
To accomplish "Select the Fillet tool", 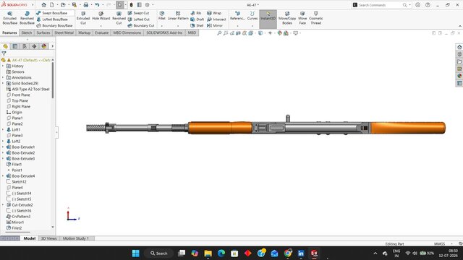I will point(162,16).
